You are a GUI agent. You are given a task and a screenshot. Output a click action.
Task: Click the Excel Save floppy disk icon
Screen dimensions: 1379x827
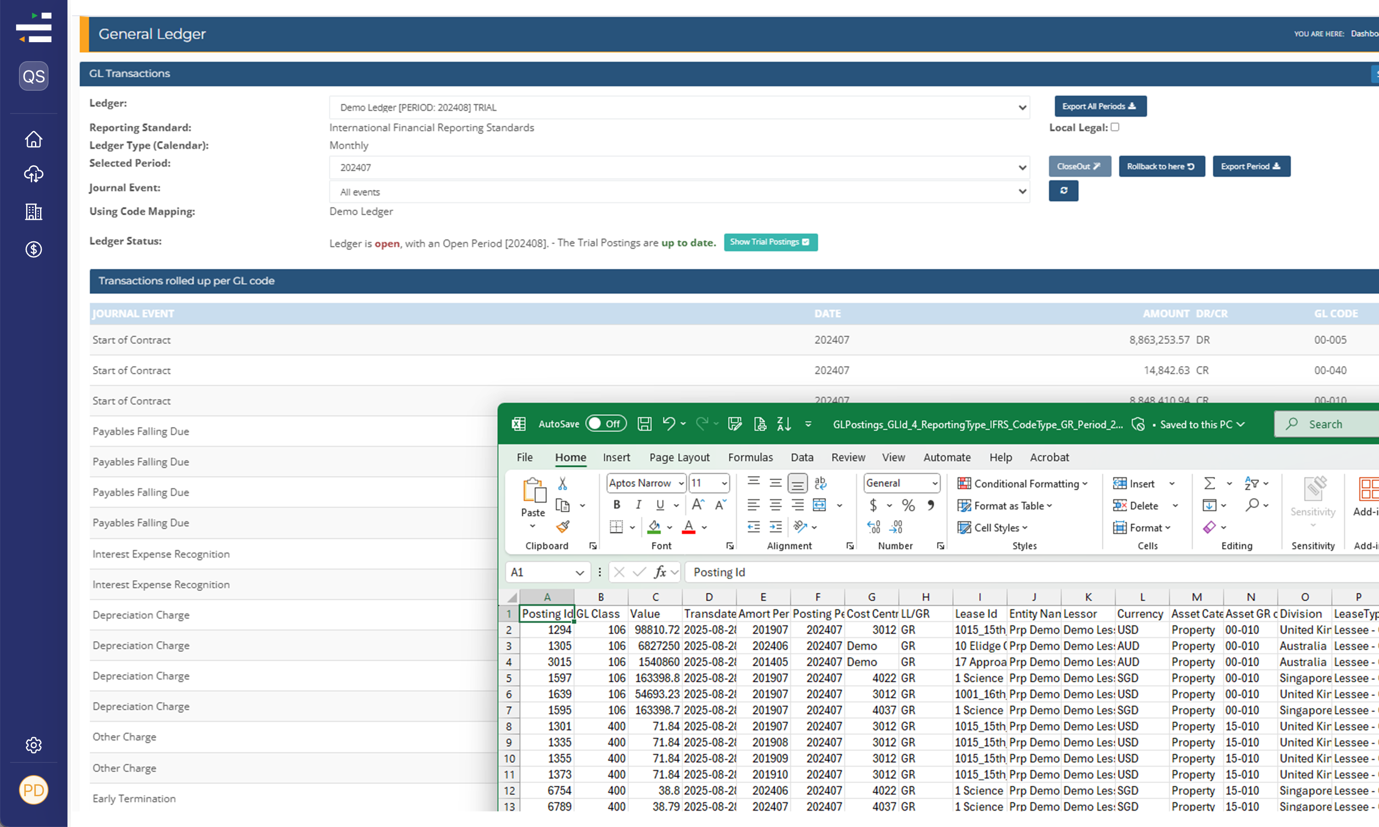pyautogui.click(x=644, y=424)
